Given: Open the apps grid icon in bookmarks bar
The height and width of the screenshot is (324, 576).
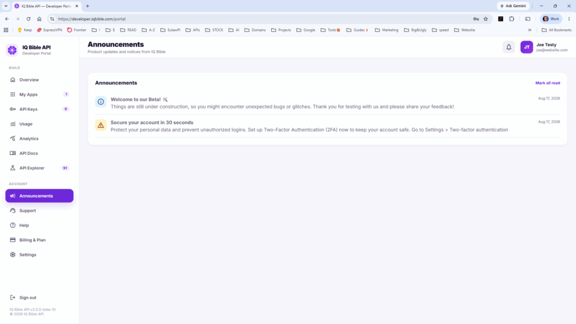Looking at the screenshot, I should (x=6, y=30).
